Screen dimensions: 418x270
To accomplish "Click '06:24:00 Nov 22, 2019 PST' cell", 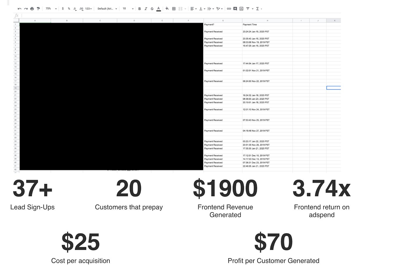I will point(267,81).
